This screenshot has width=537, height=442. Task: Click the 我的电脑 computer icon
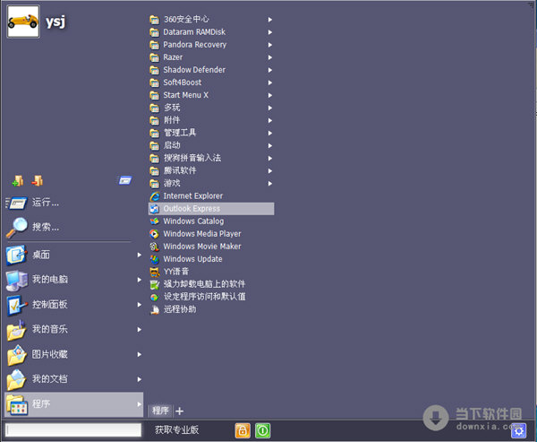[x=16, y=280]
